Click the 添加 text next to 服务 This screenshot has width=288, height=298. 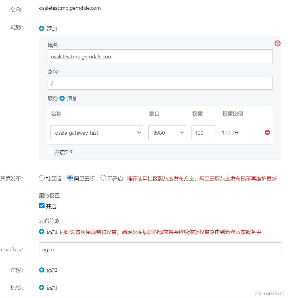click(72, 99)
